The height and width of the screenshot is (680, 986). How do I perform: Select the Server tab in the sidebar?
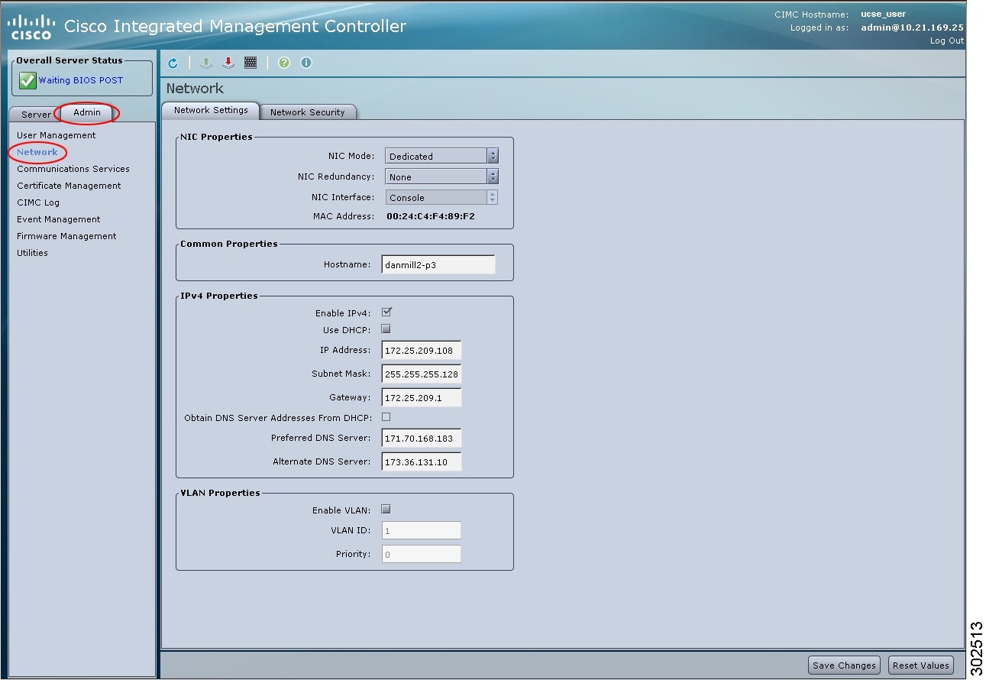tap(36, 115)
